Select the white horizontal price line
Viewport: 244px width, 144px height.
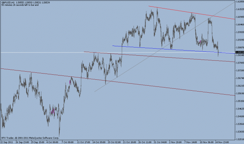(118, 53)
